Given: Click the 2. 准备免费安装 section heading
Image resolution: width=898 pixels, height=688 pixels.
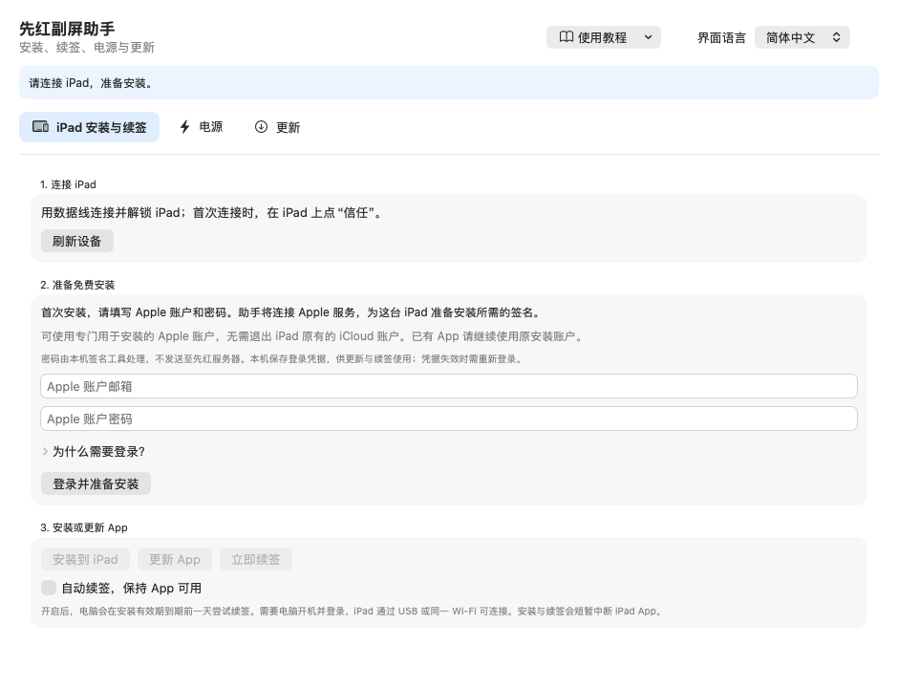Looking at the screenshot, I should click(x=77, y=285).
